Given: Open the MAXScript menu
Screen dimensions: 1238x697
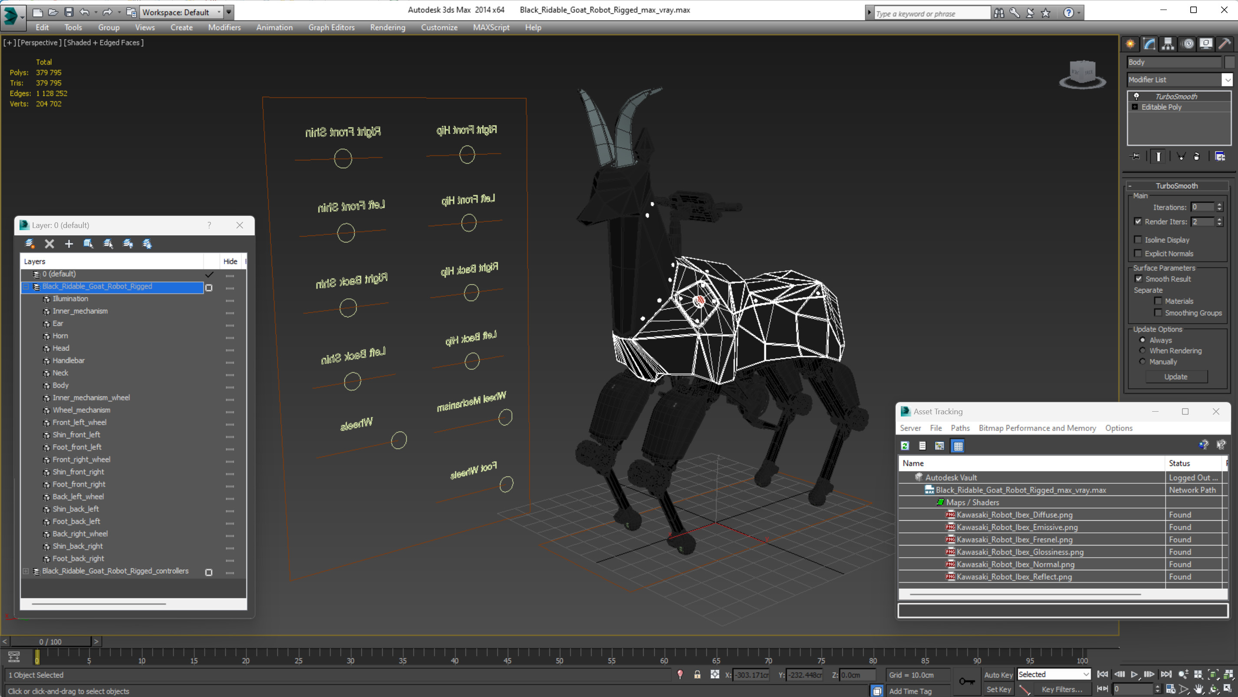Looking at the screenshot, I should [491, 27].
